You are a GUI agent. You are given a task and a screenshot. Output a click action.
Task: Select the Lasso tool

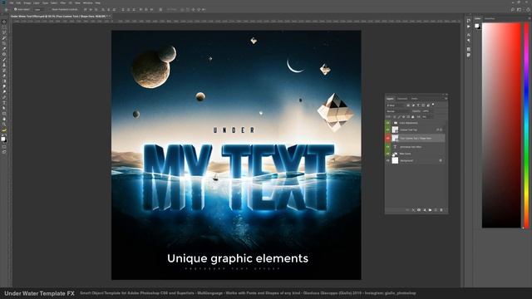coord(4,32)
